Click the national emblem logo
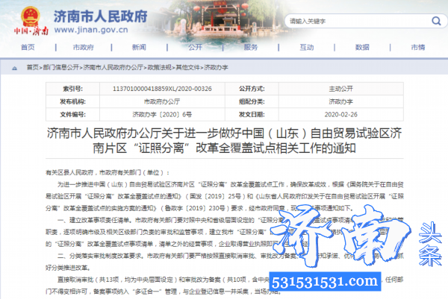 31,16
